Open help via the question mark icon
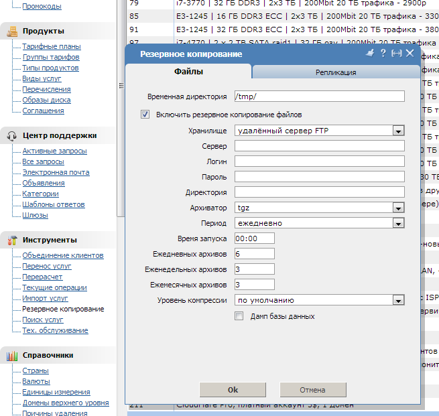Viewport: 439px width, 416px height. click(x=383, y=53)
